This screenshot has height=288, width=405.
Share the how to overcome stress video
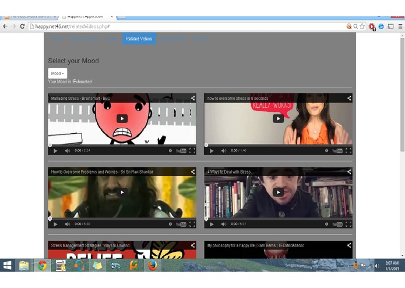349,98
